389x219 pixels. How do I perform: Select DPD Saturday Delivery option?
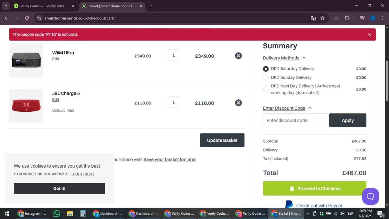click(x=266, y=69)
